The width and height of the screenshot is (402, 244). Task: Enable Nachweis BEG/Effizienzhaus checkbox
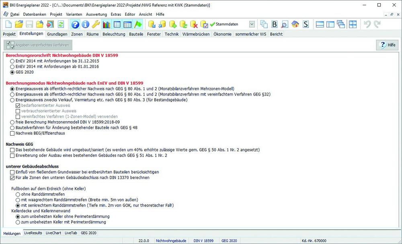[12, 133]
